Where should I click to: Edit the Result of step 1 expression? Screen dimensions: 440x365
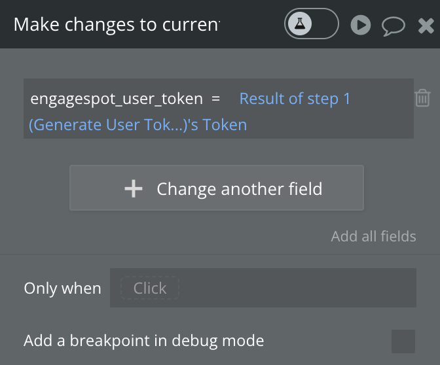click(295, 99)
